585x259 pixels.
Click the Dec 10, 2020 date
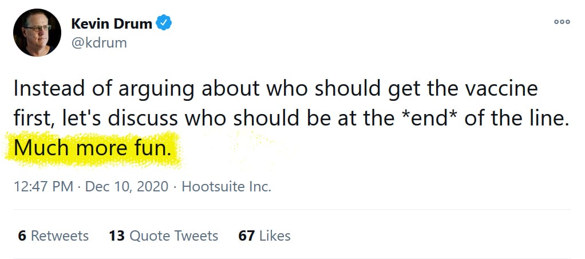(127, 187)
